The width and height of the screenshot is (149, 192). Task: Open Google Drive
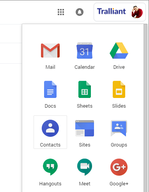(119, 56)
